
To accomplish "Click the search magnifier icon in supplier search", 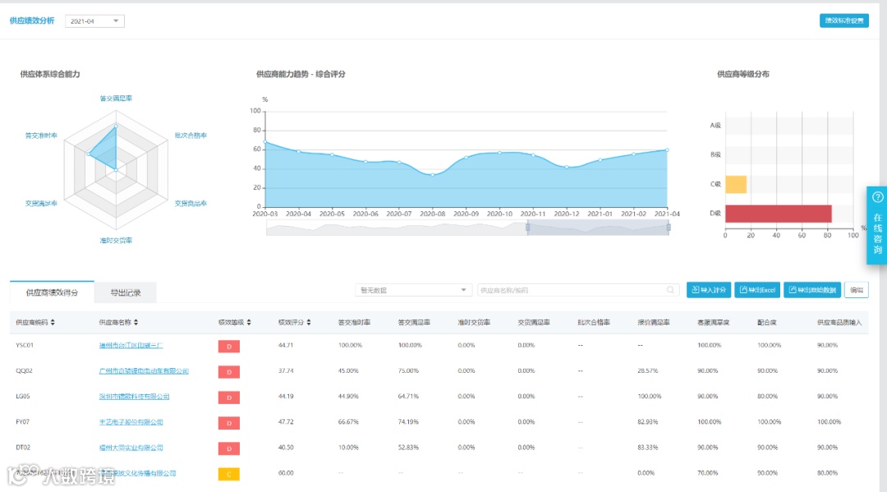I will (x=670, y=290).
